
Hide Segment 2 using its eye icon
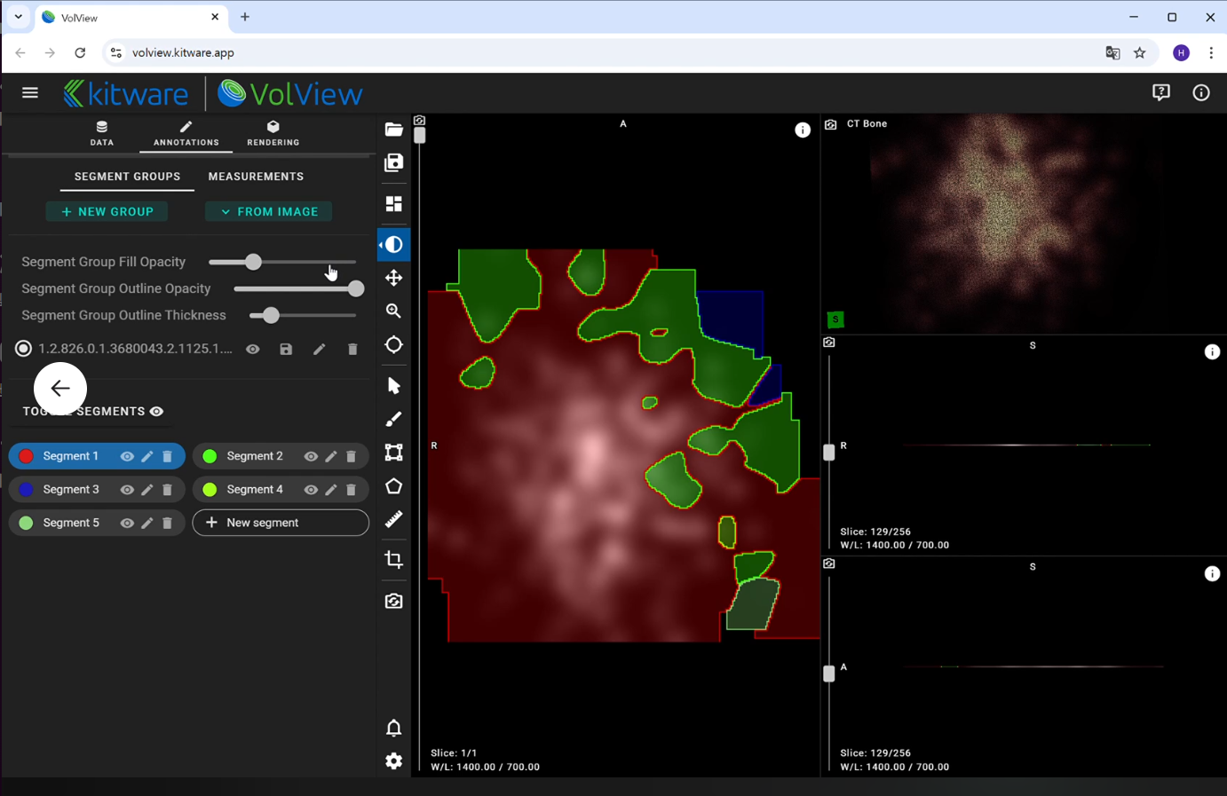(311, 456)
